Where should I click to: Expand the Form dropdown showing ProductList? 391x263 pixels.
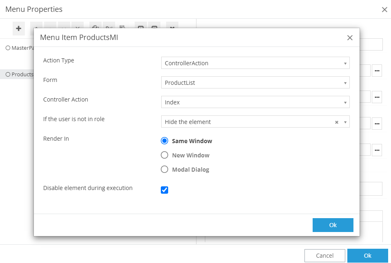coord(255,83)
